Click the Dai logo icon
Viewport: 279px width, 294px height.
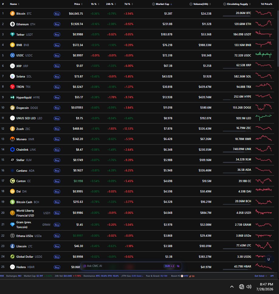click(x=12, y=191)
